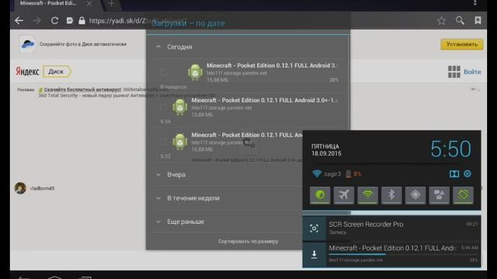
Task: Open the bookmarks list icon
Action: pyautogui.click(x=478, y=21)
